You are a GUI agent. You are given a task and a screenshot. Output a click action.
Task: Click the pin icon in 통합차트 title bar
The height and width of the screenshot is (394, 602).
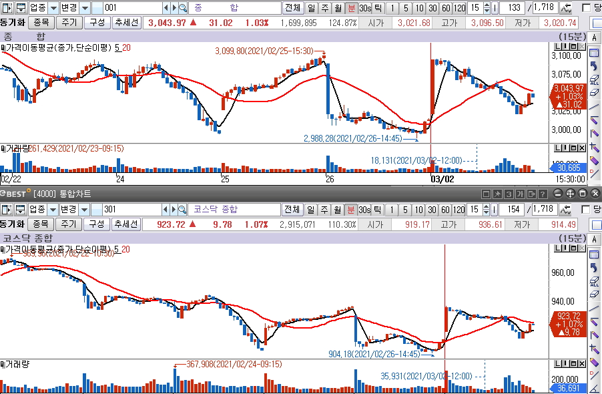click(497, 194)
